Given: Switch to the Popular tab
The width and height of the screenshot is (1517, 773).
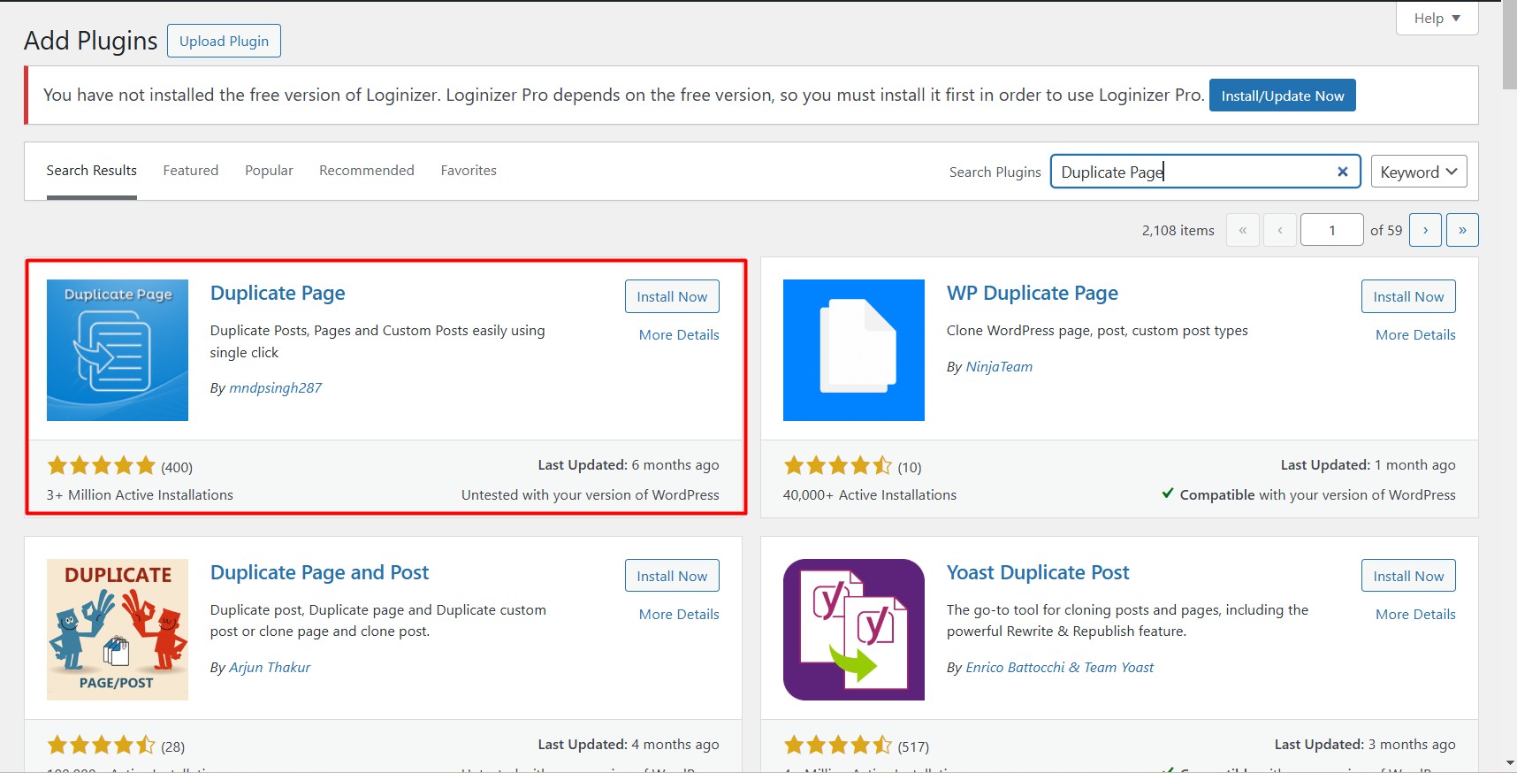Looking at the screenshot, I should pyautogui.click(x=269, y=171).
